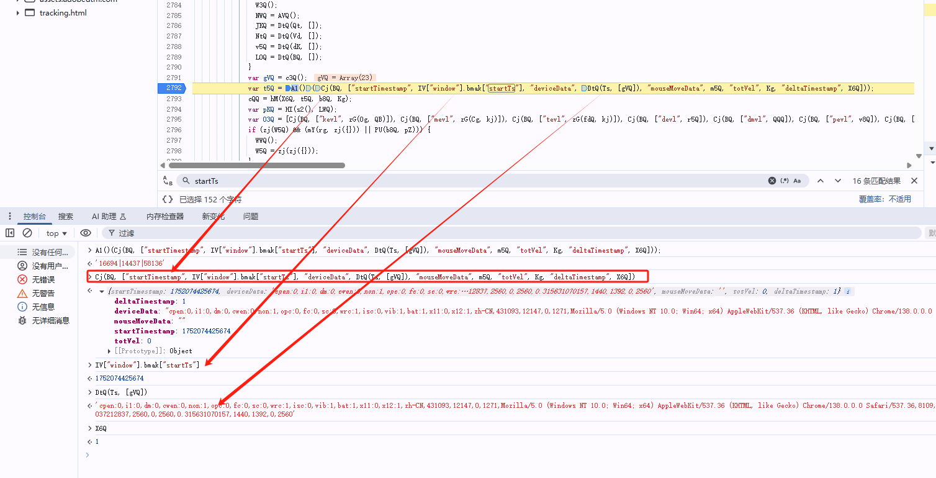Toggle match case Aa option
Viewport: 936px width, 478px height.
(x=797, y=181)
